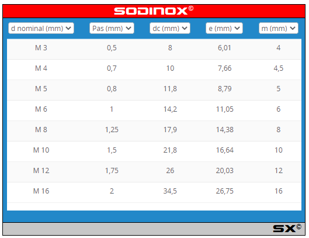The image size is (309, 238).
Task: Expand the e (mm) dropdown
Action: (x=224, y=28)
